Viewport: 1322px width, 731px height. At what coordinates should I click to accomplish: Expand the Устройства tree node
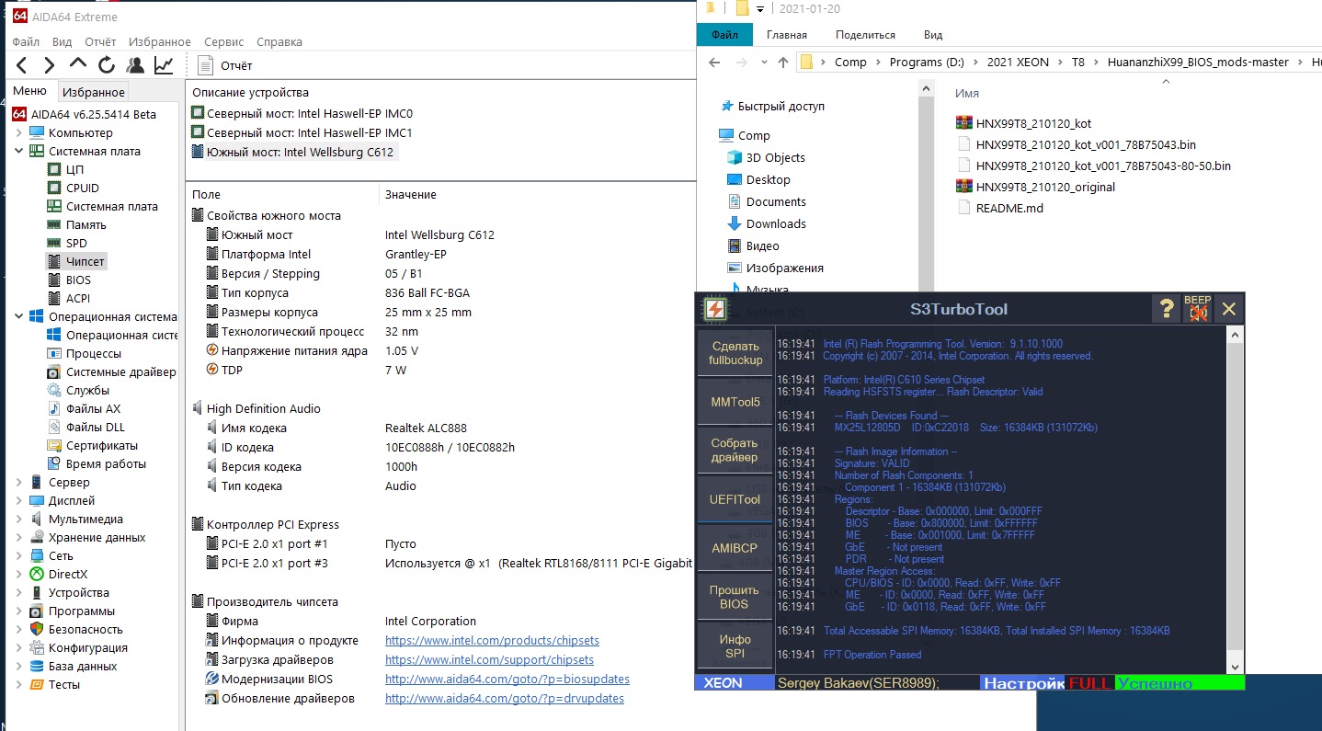[x=19, y=592]
